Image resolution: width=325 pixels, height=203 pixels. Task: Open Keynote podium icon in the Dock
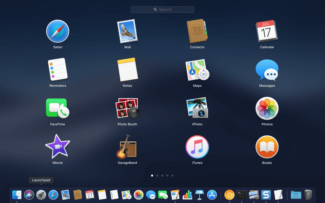click(x=199, y=195)
